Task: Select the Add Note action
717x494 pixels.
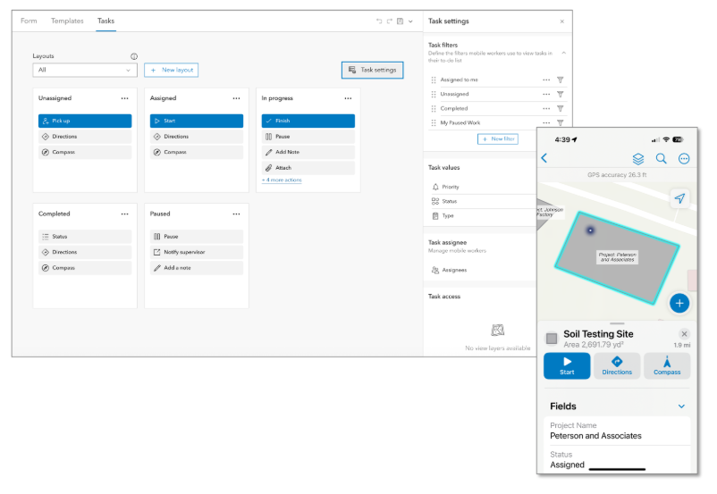Action: 308,152
